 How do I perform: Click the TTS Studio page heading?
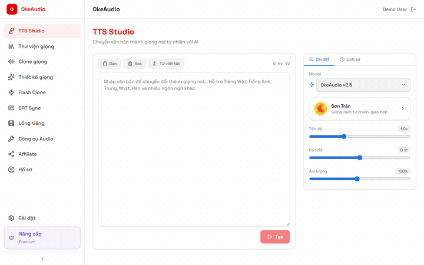click(x=113, y=32)
